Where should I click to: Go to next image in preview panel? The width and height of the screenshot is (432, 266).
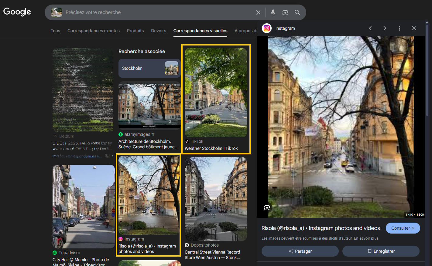click(385, 28)
